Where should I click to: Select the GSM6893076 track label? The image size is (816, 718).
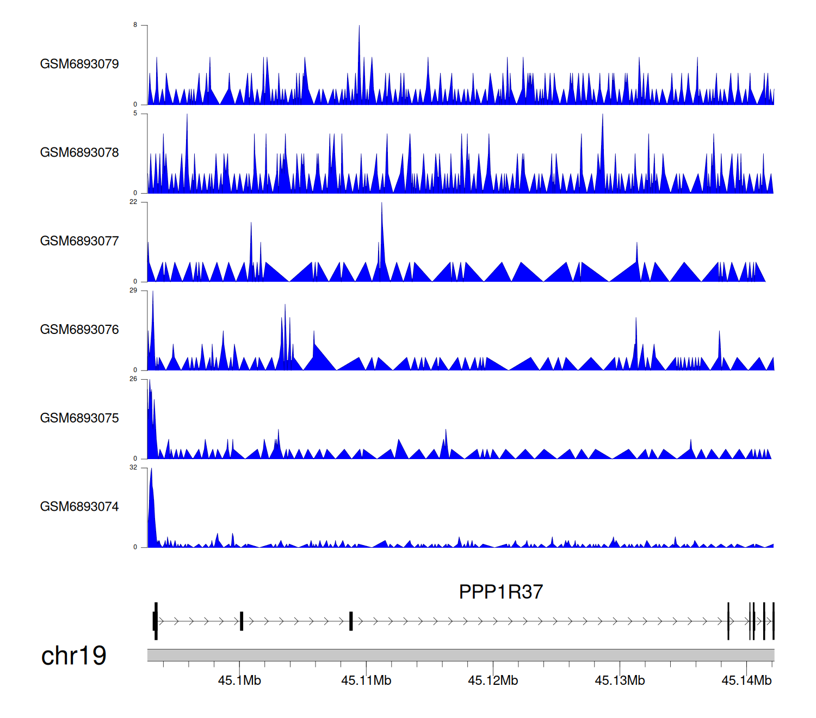click(79, 330)
